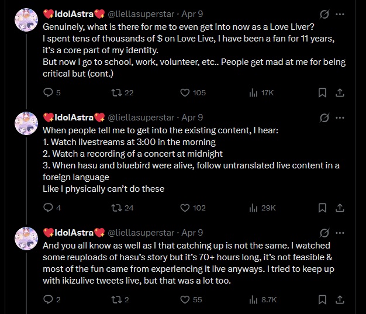Reply to the first tweet with 5 replies
Viewport: 366px width, 314px height.
[x=52, y=93]
